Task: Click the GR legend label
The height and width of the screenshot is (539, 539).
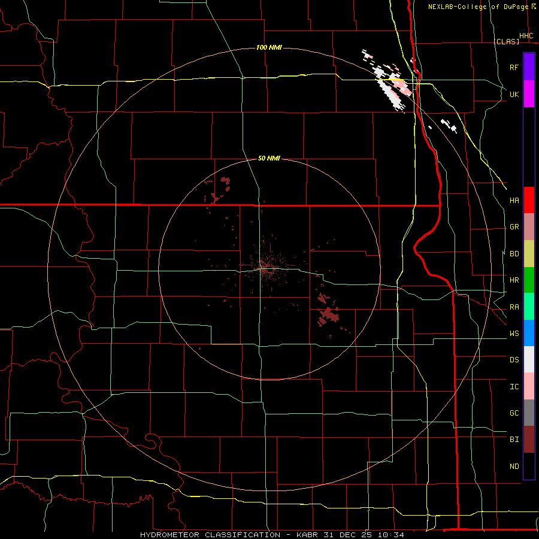Action: coord(514,227)
